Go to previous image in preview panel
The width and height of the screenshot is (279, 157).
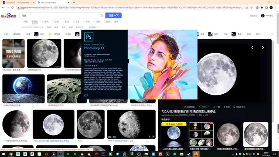click(252, 48)
